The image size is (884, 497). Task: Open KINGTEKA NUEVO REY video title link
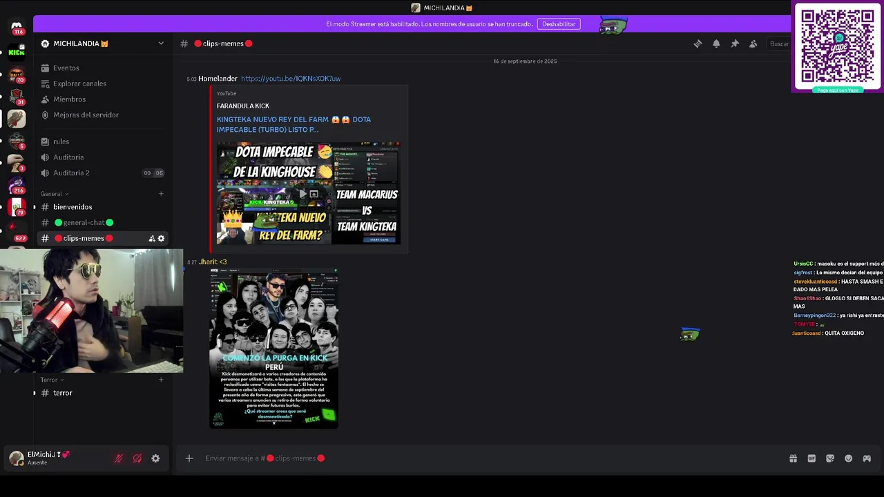294,124
